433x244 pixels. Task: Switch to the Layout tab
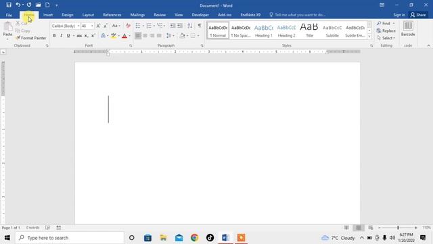(88, 15)
